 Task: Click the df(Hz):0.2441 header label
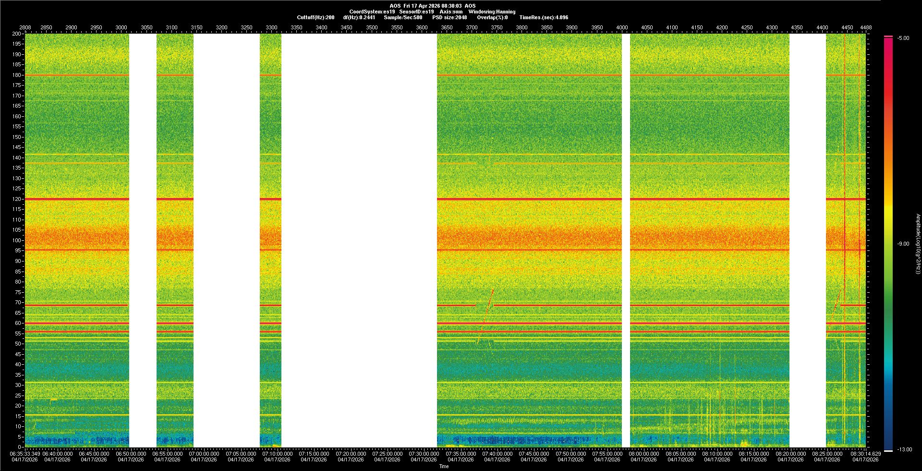[359, 17]
